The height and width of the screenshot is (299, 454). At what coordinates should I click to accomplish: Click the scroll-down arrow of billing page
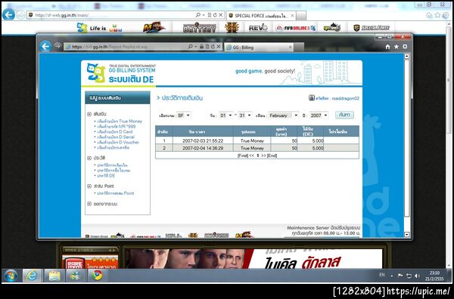pyautogui.click(x=407, y=235)
